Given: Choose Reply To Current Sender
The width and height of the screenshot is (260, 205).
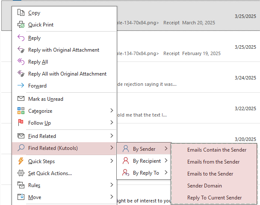Looking at the screenshot, I should point(214,198).
